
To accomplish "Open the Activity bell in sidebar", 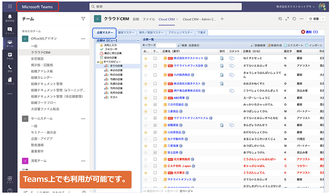I will [10, 18].
